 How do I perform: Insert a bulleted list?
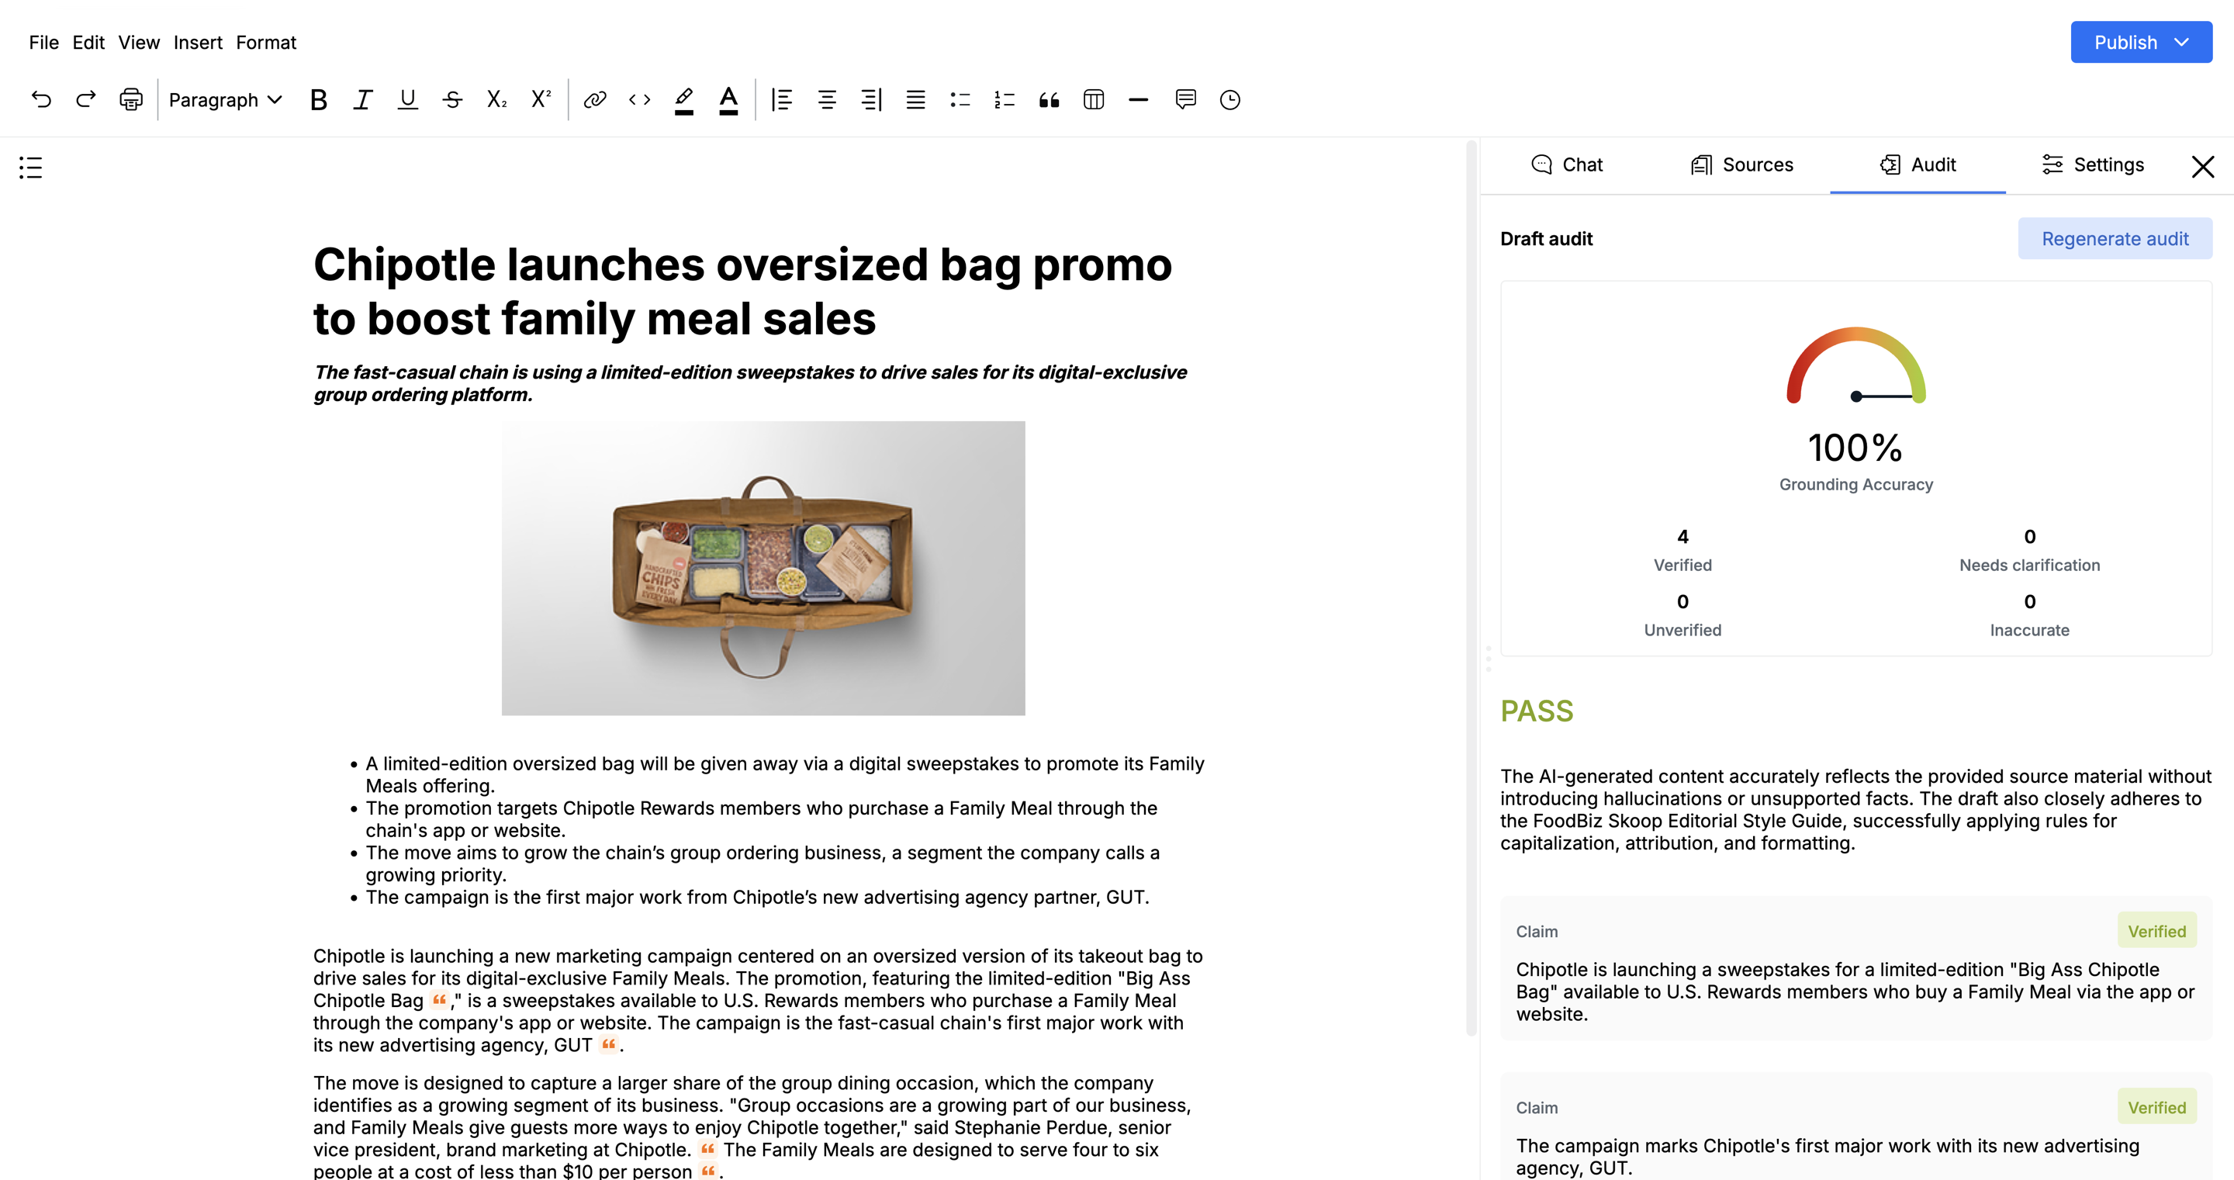click(960, 100)
